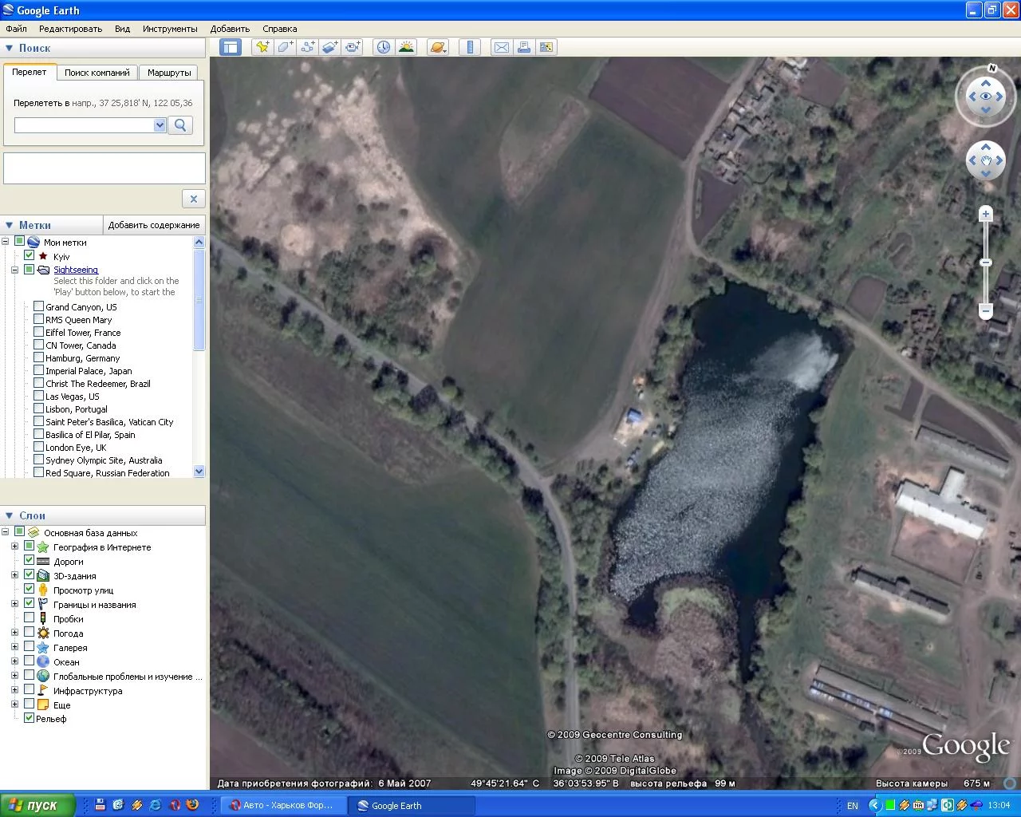Zoom in with the plus button
Image resolution: width=1021 pixels, height=817 pixels.
pos(986,214)
